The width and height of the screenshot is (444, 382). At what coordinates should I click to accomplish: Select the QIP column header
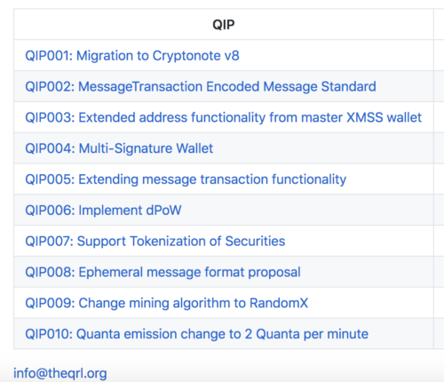tap(224, 24)
